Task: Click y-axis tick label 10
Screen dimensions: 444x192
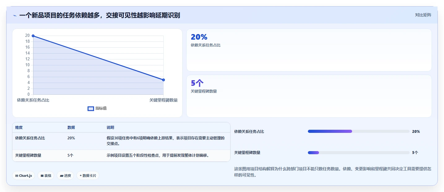Action: pos(28,65)
